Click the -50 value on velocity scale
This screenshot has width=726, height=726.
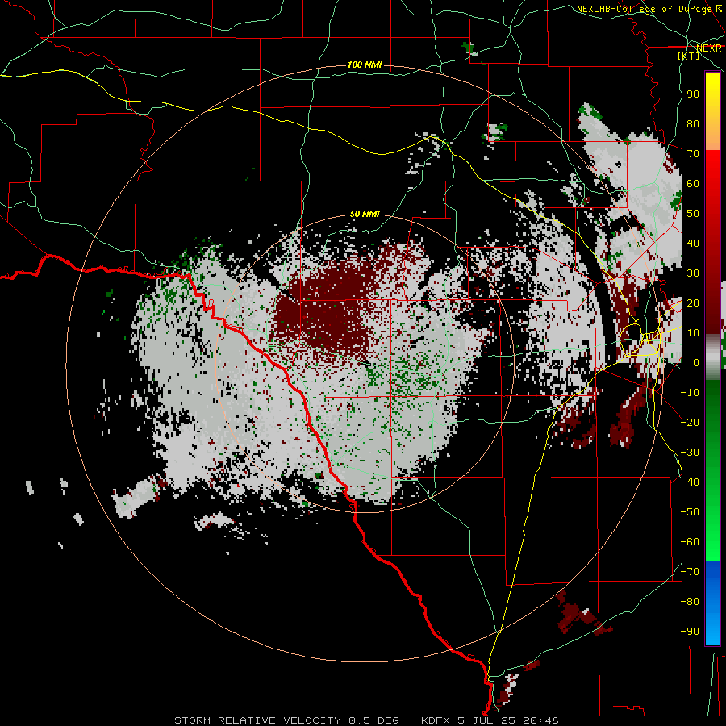tap(690, 512)
